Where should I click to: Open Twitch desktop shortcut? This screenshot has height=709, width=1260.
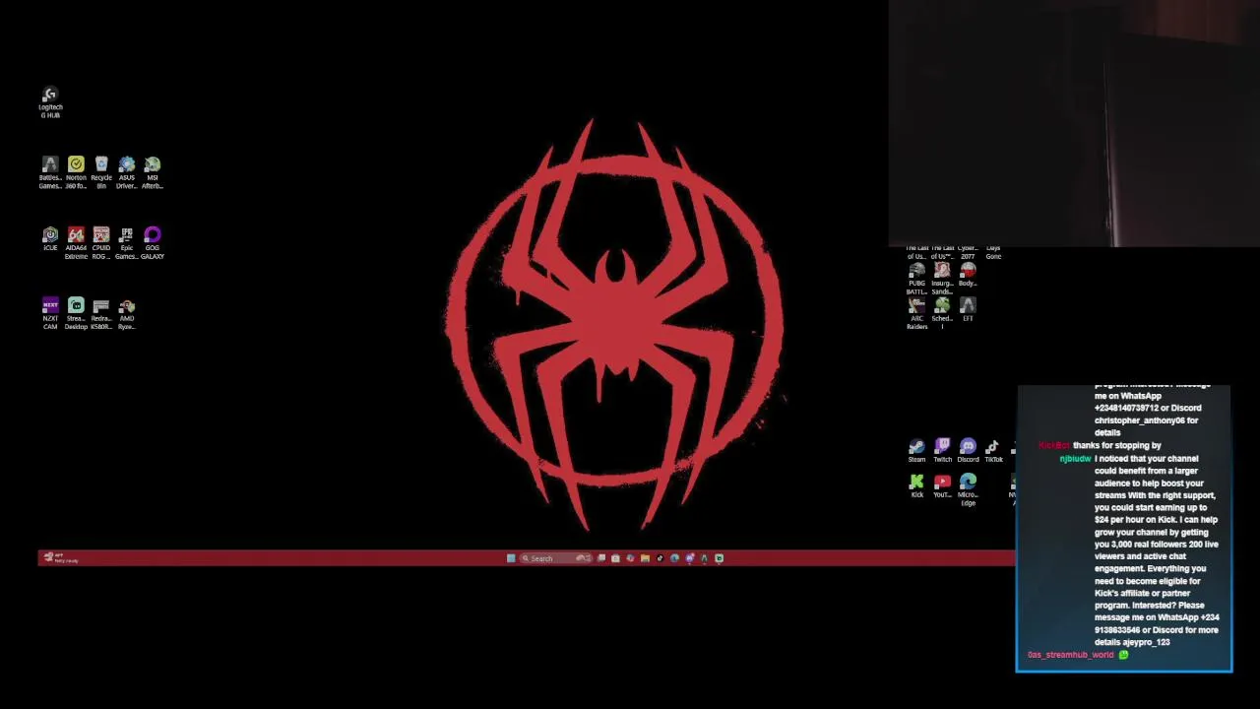[x=942, y=451]
